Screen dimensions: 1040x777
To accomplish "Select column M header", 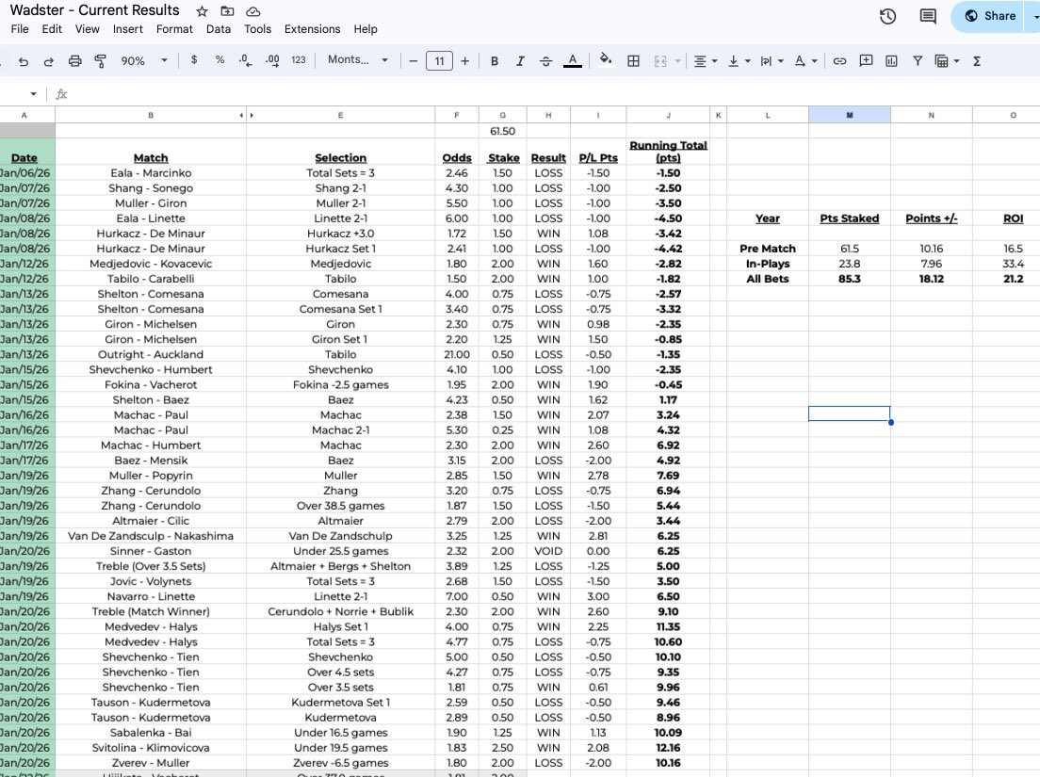I will pyautogui.click(x=849, y=115).
